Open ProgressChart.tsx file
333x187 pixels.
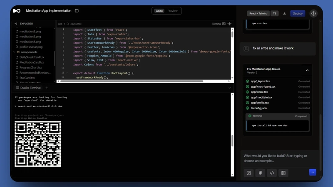[30, 67]
